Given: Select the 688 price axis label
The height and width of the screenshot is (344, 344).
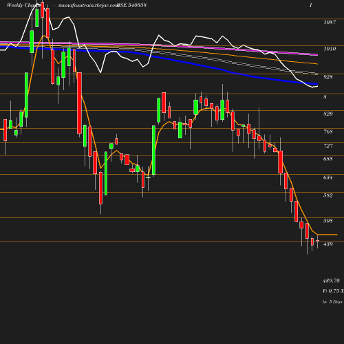Looking at the screenshot, I should point(328,159).
